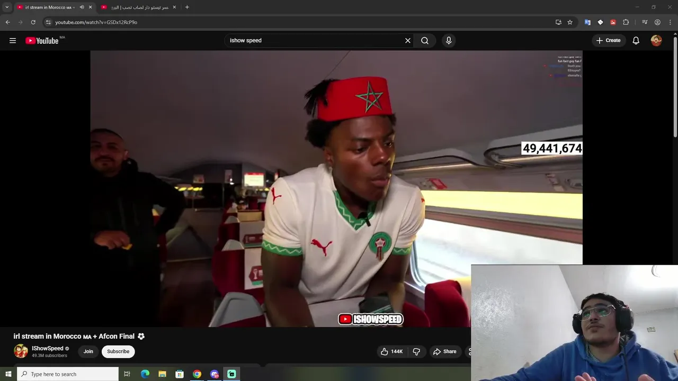Open the Windows Start menu

(x=8, y=374)
